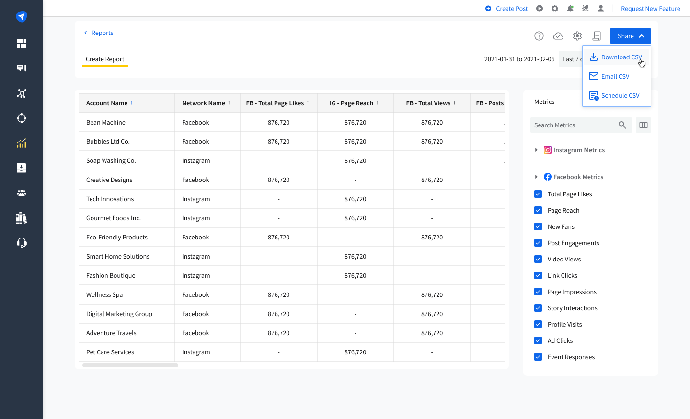
Task: Click the Search Metrics input field
Action: [x=573, y=125]
